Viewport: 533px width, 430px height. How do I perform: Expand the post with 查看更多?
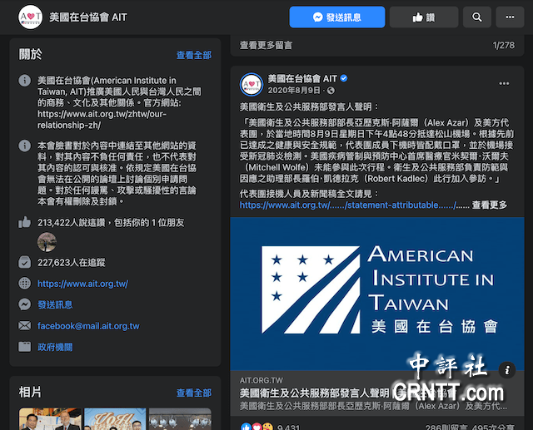490,205
